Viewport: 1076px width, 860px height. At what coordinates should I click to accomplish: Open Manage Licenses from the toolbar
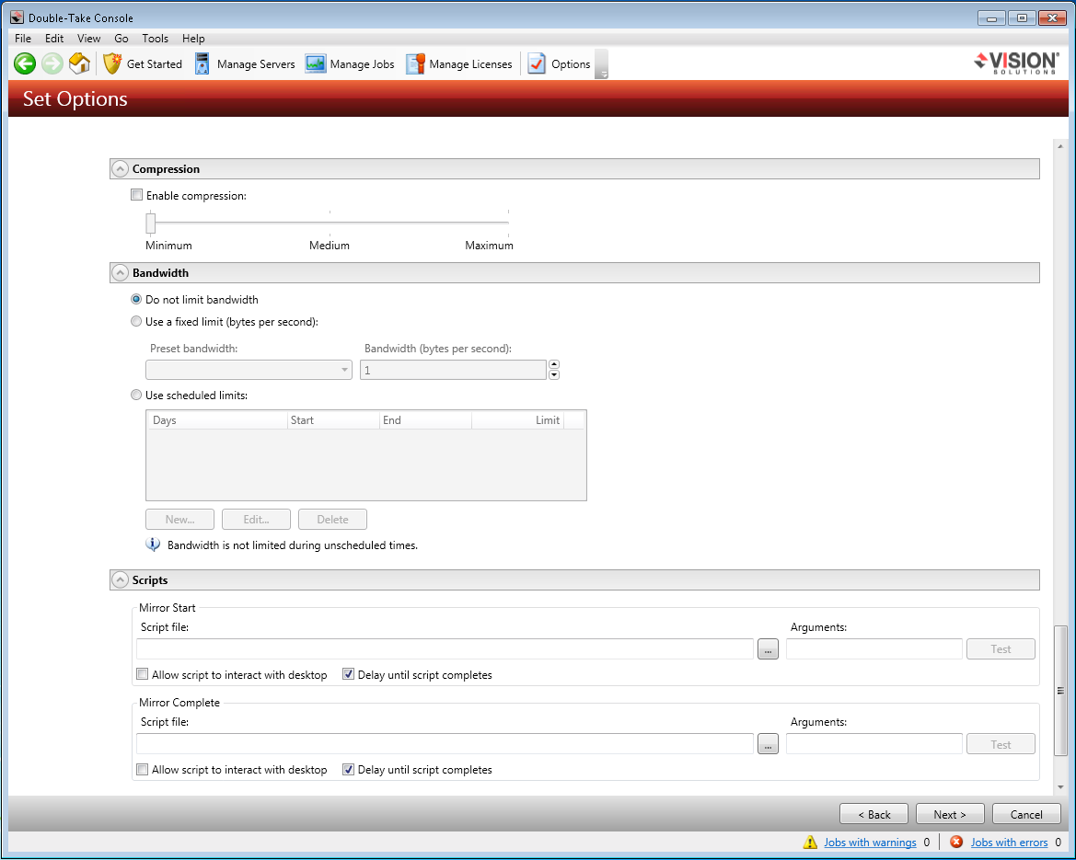pyautogui.click(x=458, y=63)
